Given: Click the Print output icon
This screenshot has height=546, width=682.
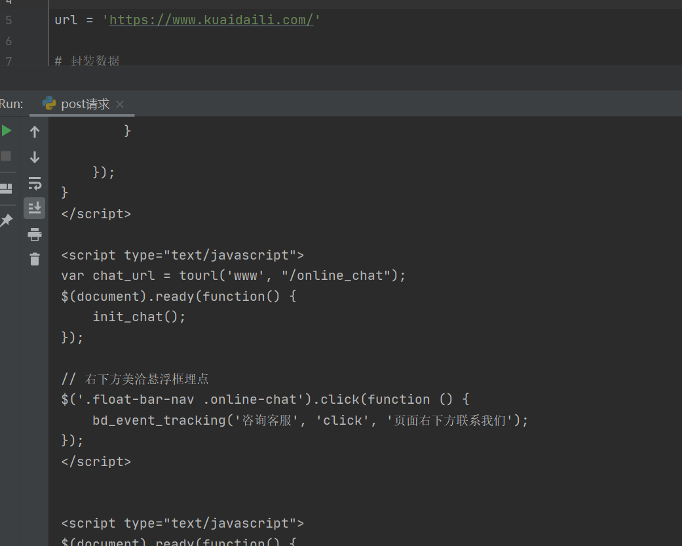Looking at the screenshot, I should (x=34, y=235).
